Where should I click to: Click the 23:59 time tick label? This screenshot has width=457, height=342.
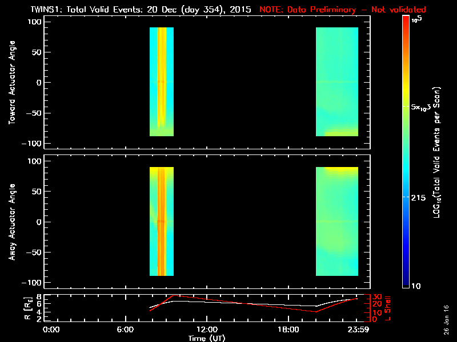pos(356,329)
